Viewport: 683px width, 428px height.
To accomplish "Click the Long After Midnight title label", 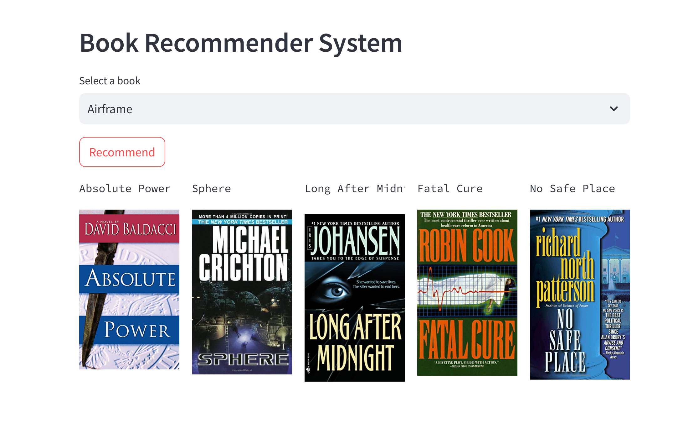I will [355, 189].
